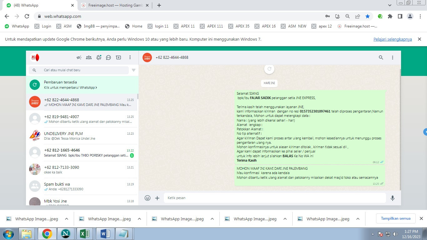
Task: Dismiss the Chrome update info bar
Action: pyautogui.click(x=419, y=39)
